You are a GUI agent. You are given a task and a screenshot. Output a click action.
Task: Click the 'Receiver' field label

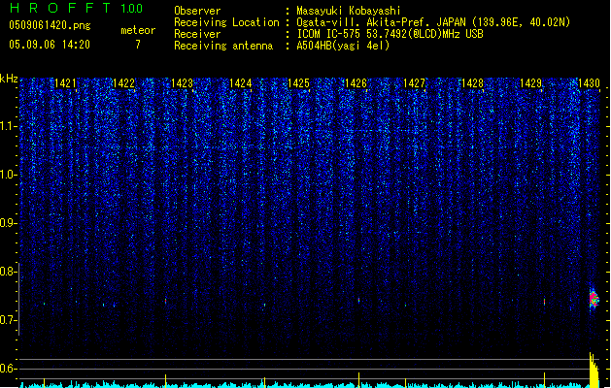coord(197,34)
